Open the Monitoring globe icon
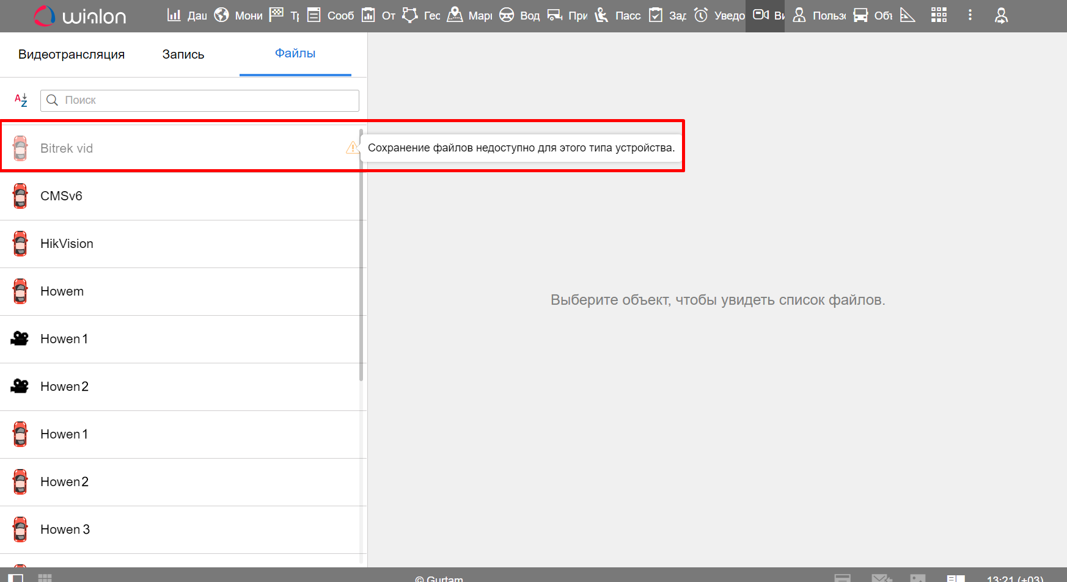 221,15
